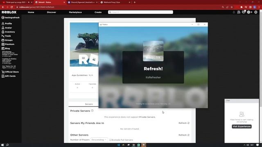Click Visit Experiences button in Chat panel
The height and width of the screenshot is (147, 262).
(x=242, y=127)
